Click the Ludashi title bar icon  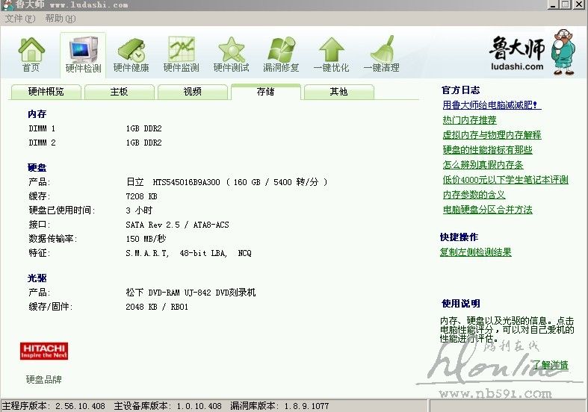click(7, 4)
